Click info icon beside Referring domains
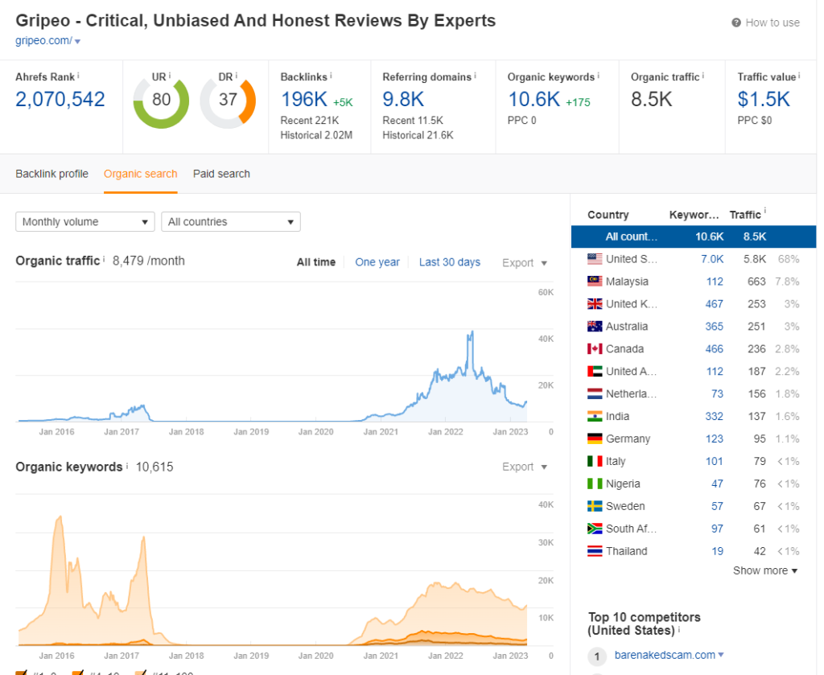 (x=476, y=76)
